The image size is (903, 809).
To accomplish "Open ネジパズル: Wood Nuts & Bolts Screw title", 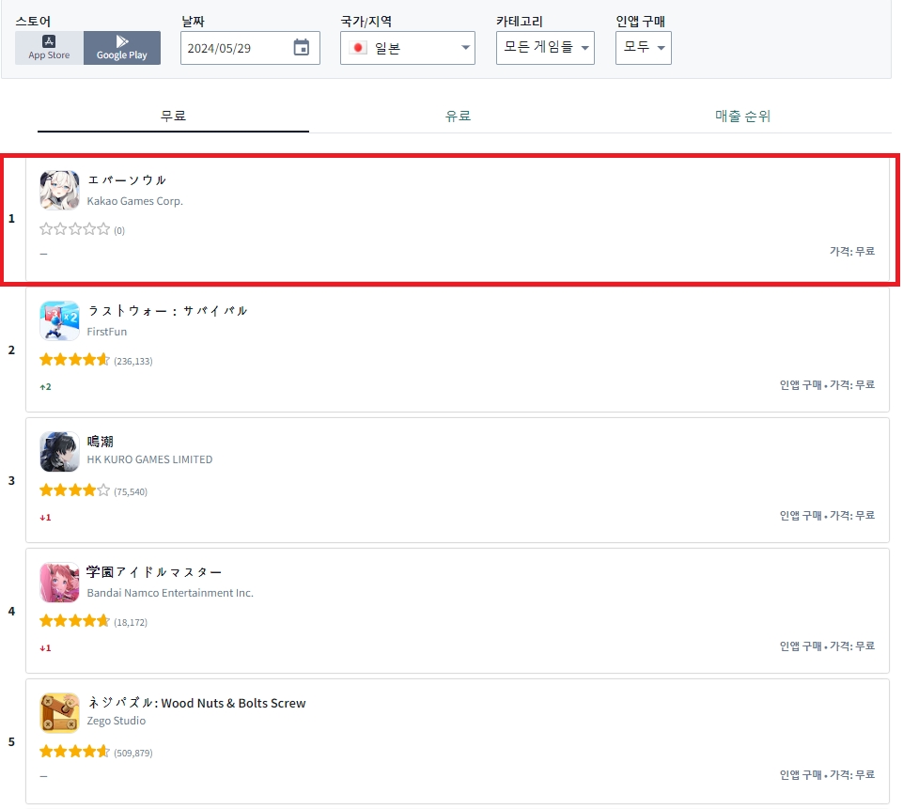I will (x=196, y=703).
